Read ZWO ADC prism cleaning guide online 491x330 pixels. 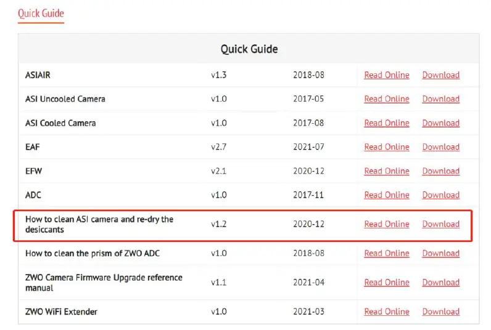coord(386,253)
